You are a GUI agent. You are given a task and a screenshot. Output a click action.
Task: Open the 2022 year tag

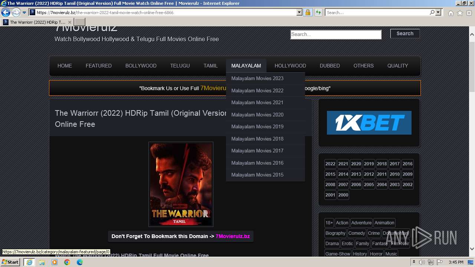330,164
